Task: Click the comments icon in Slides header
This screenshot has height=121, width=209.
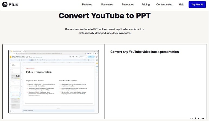Action: click(x=73, y=57)
